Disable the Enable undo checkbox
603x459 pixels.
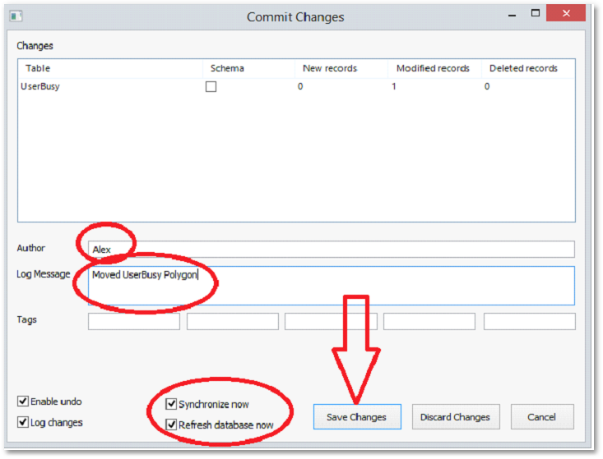(23, 401)
